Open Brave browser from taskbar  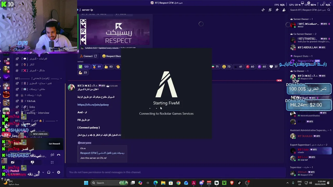pos(232,183)
